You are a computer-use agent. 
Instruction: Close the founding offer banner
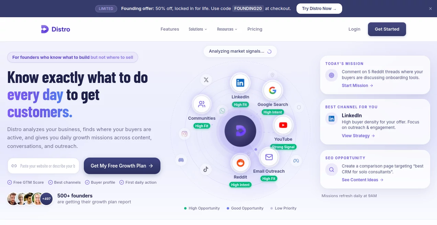click(x=430, y=9)
